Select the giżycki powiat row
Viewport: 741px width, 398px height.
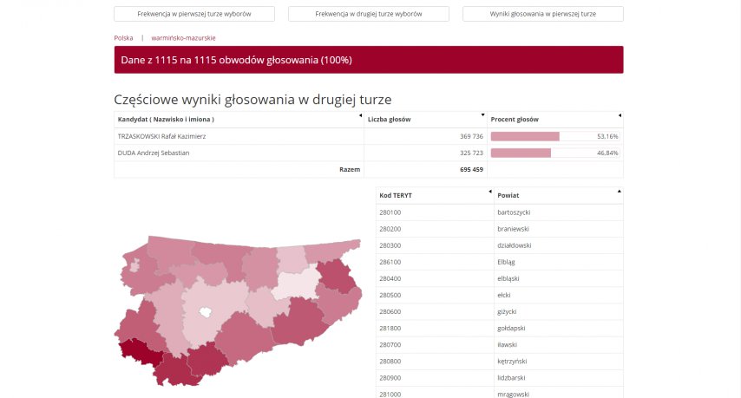(x=500, y=311)
